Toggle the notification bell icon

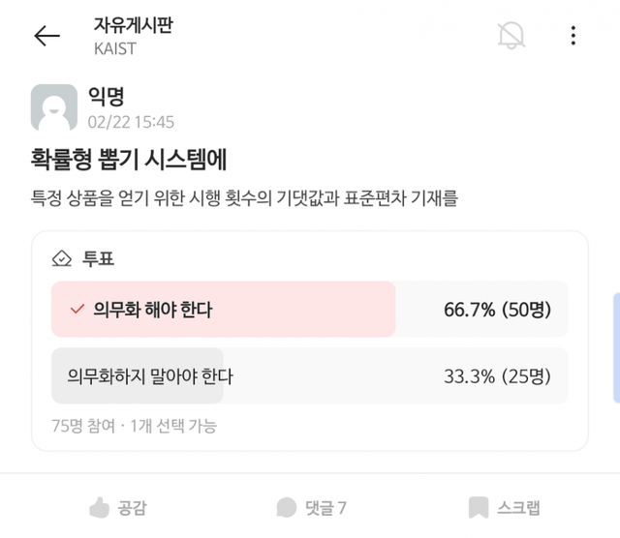pyautogui.click(x=511, y=36)
